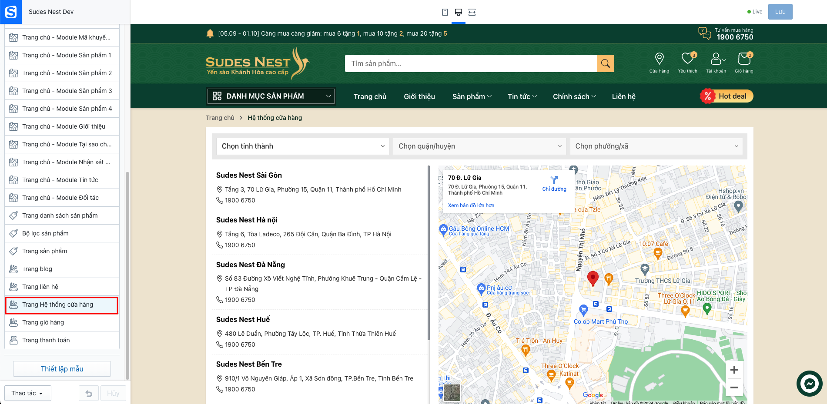The image size is (827, 404).
Task: Click the store list scrollbar
Action: [x=429, y=253]
